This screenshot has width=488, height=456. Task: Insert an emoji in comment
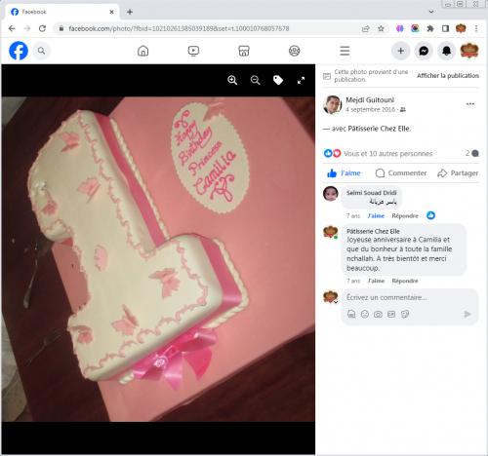coord(365,314)
